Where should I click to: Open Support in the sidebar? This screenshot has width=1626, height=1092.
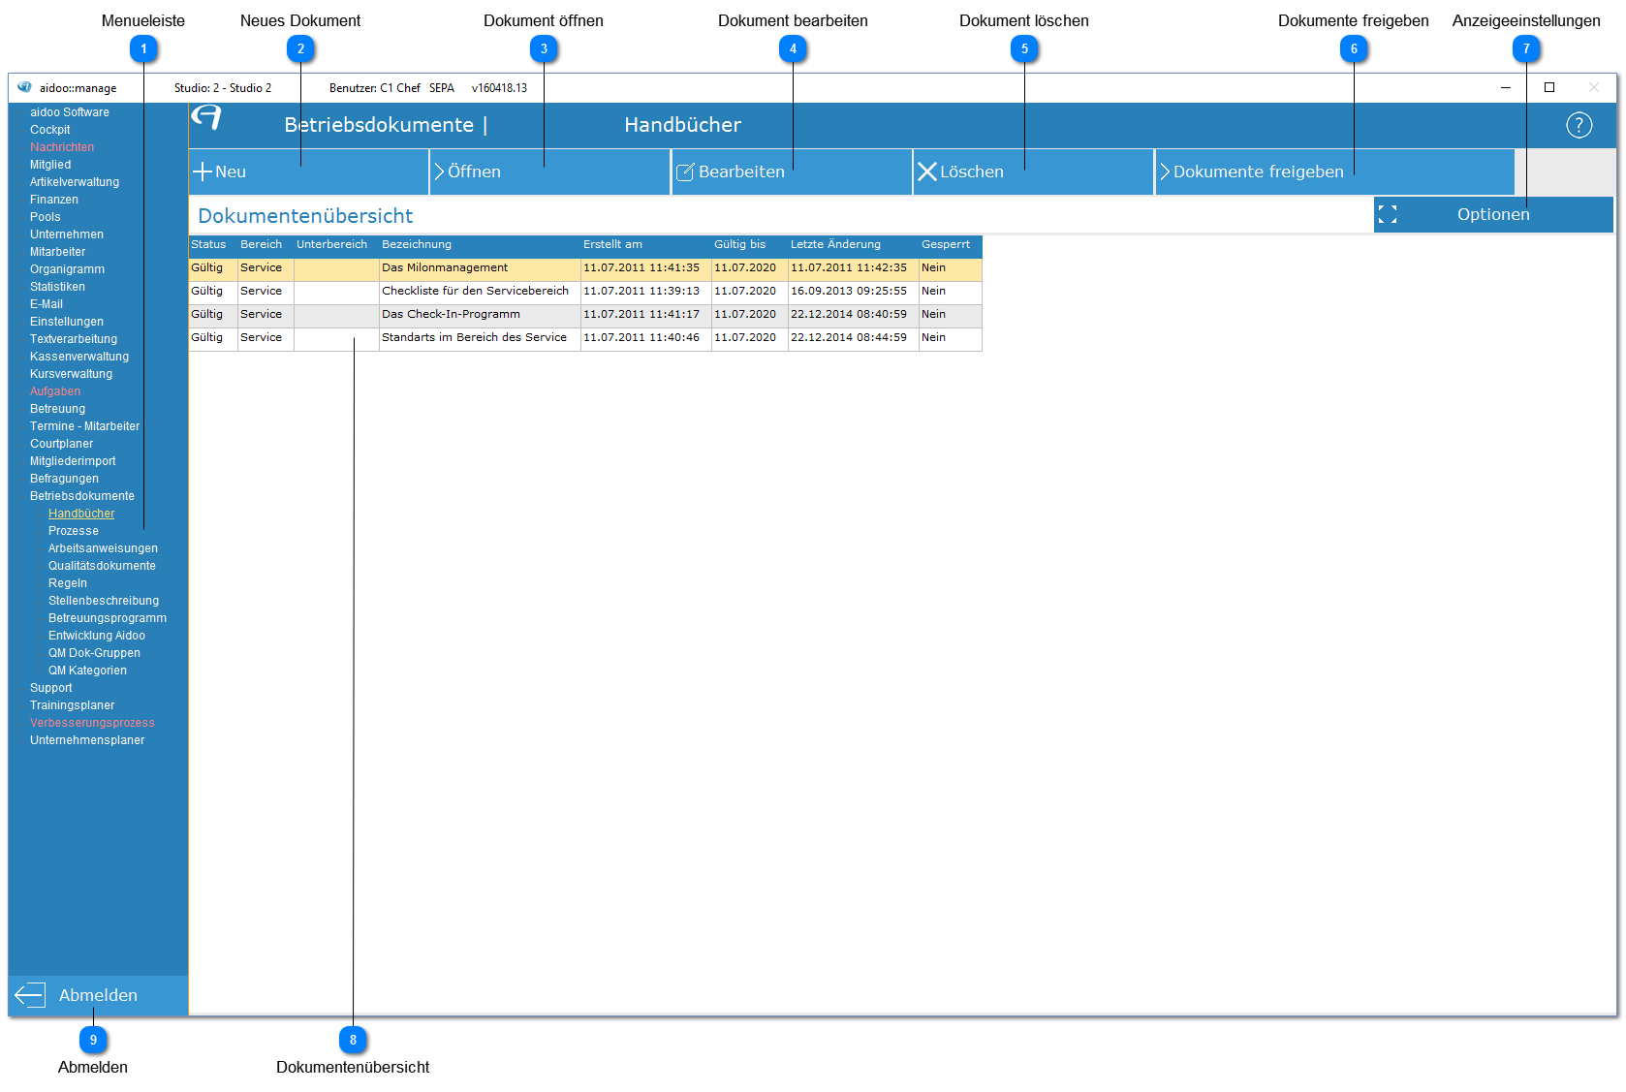point(51,688)
